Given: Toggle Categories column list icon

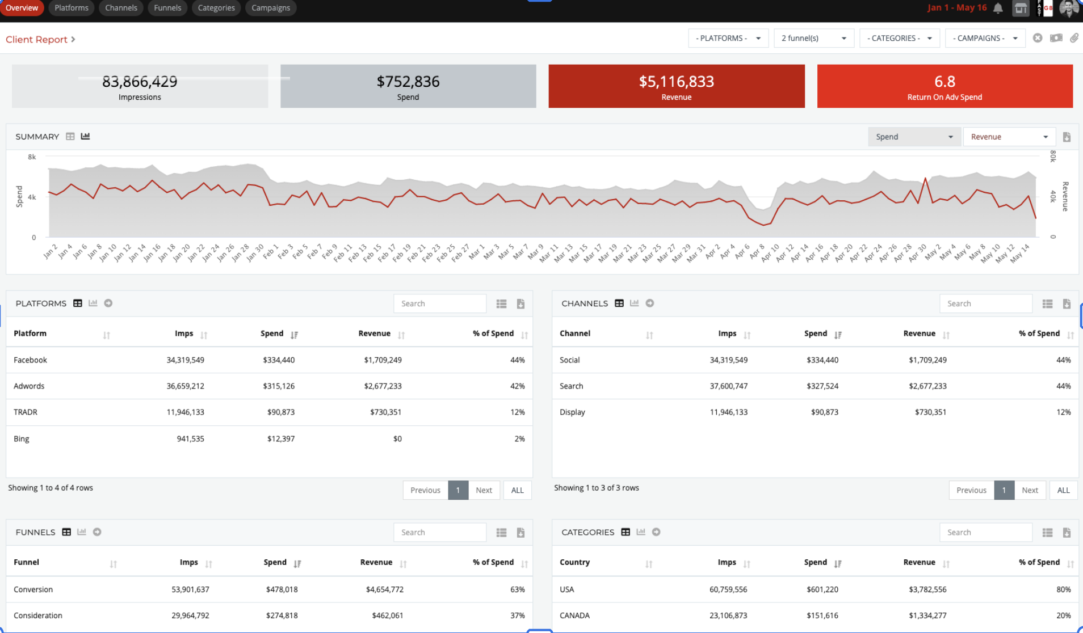Looking at the screenshot, I should (1047, 532).
